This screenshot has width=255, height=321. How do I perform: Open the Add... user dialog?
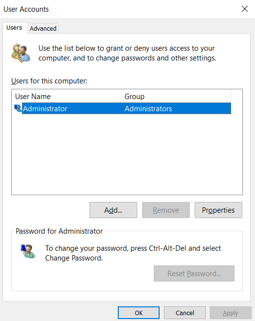tap(113, 210)
